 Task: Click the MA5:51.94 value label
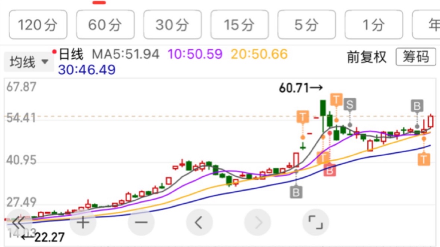pos(126,54)
